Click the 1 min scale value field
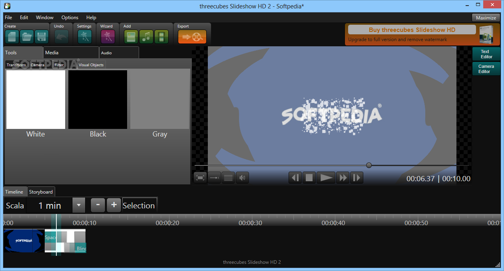Image resolution: width=504 pixels, height=271 pixels. 50,206
